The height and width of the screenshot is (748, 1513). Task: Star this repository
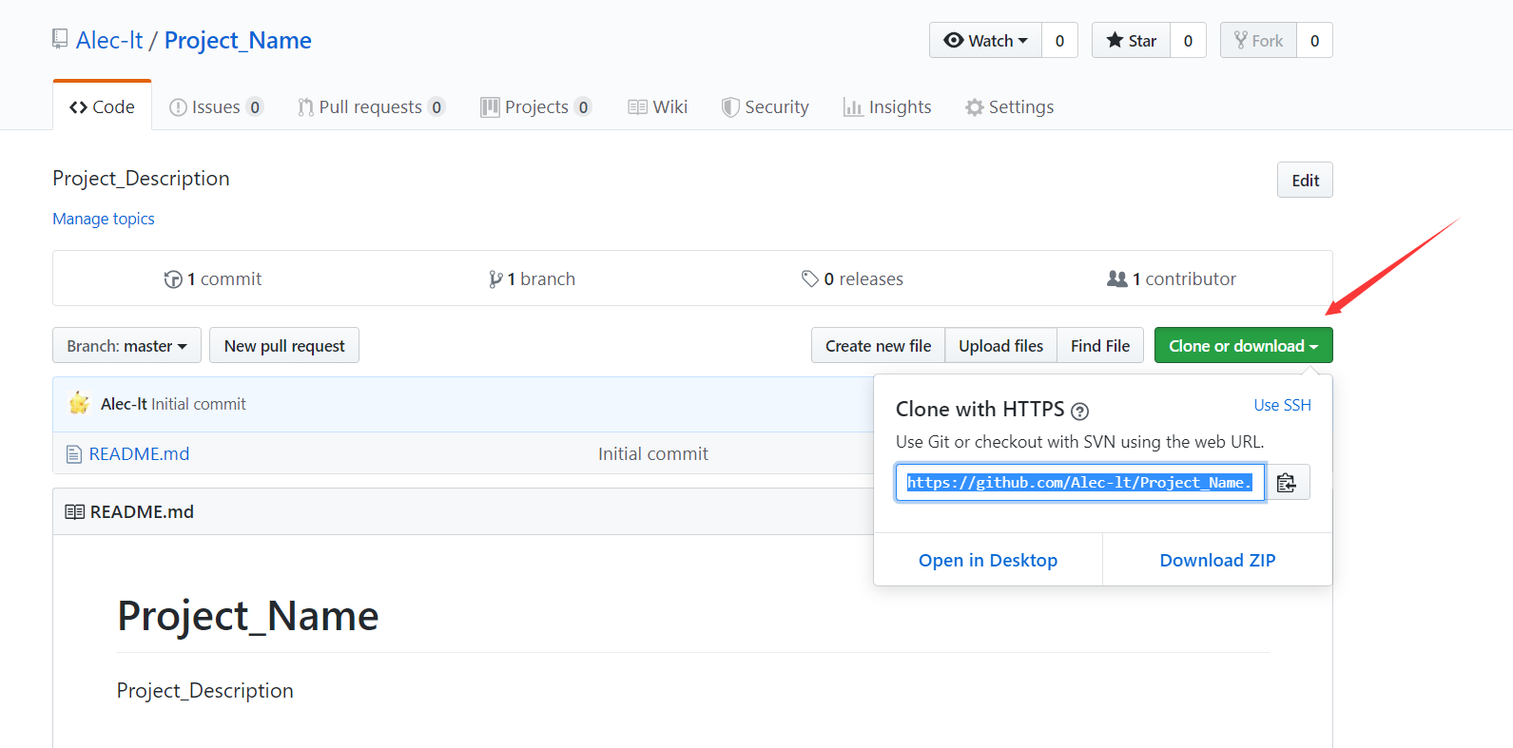pos(1131,41)
